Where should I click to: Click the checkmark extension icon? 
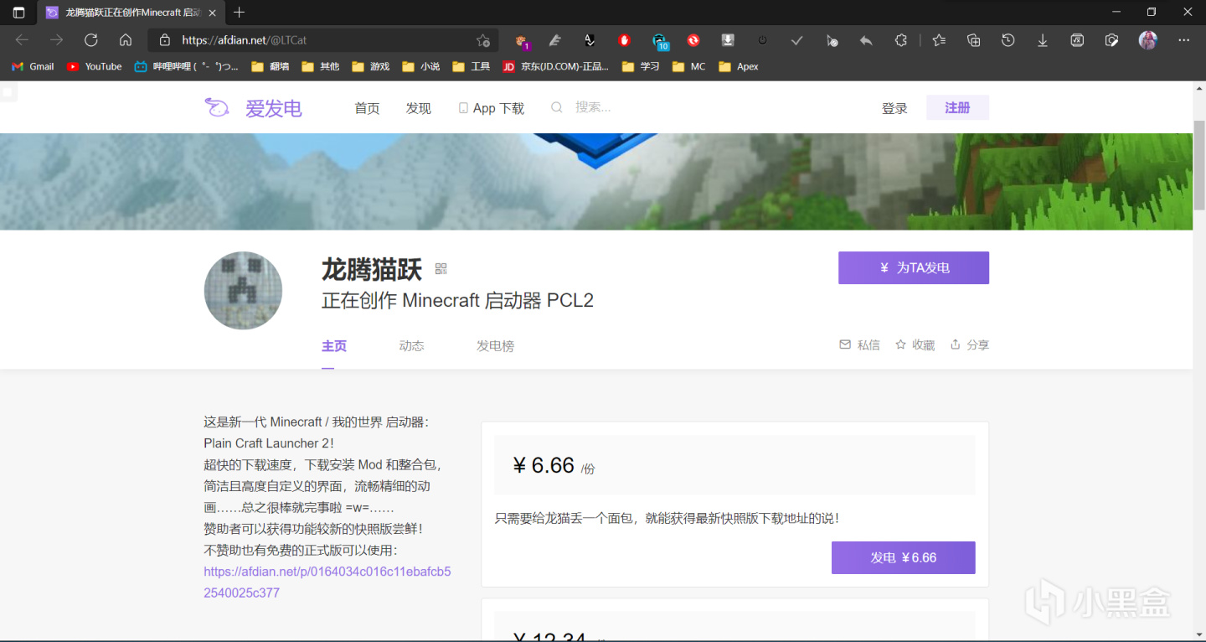[x=797, y=39]
